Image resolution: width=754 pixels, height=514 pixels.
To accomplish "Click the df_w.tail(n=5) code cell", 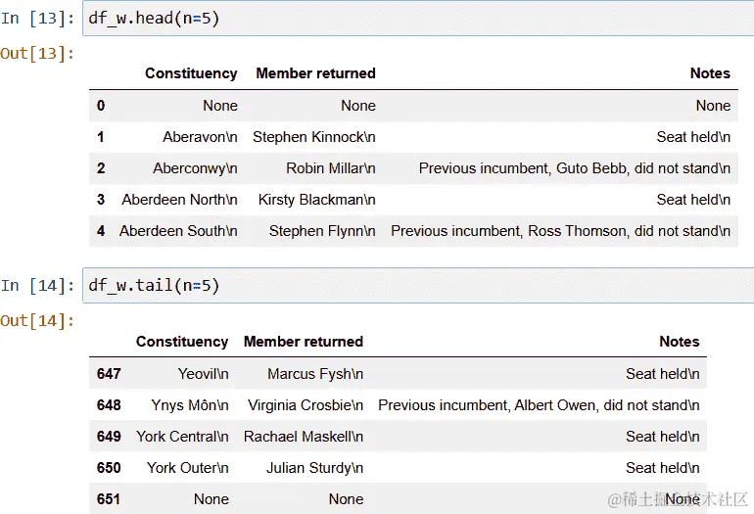I will (418, 286).
